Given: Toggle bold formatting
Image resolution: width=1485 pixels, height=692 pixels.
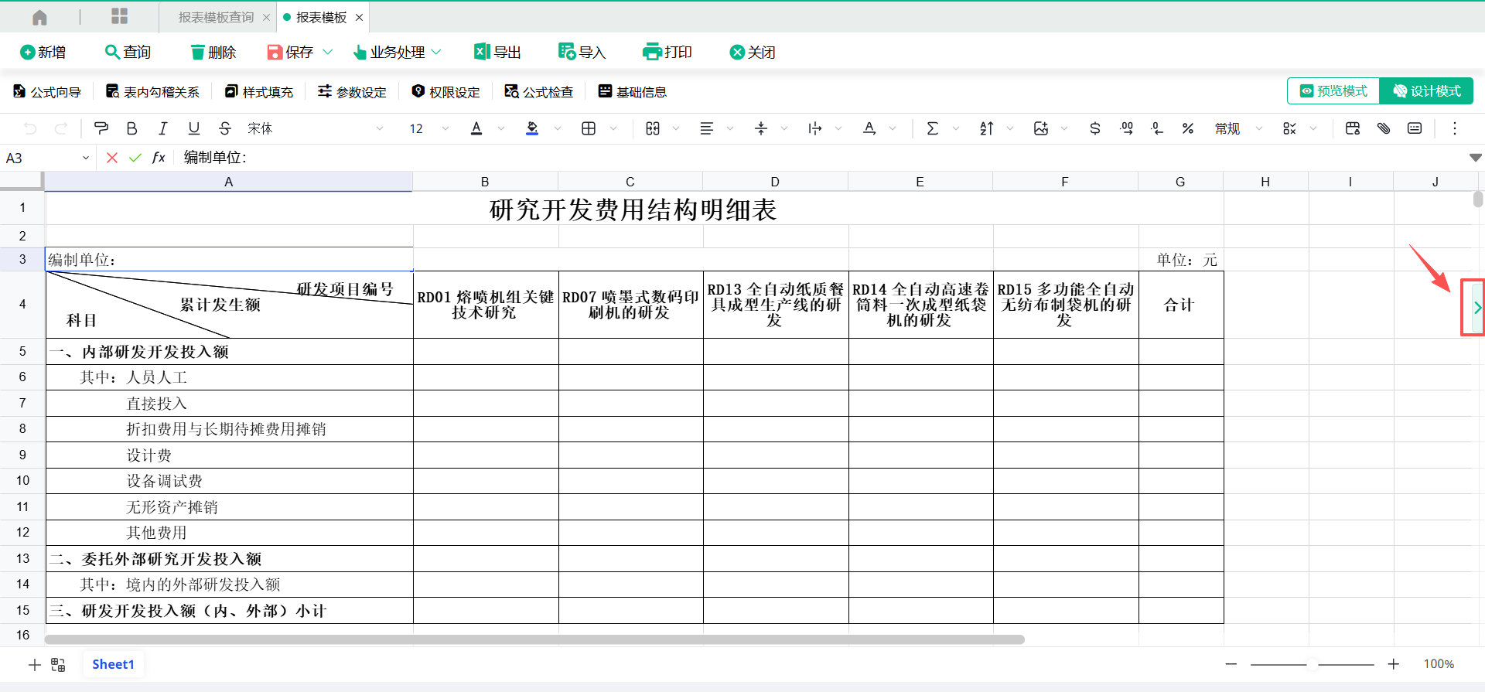Looking at the screenshot, I should click(131, 128).
